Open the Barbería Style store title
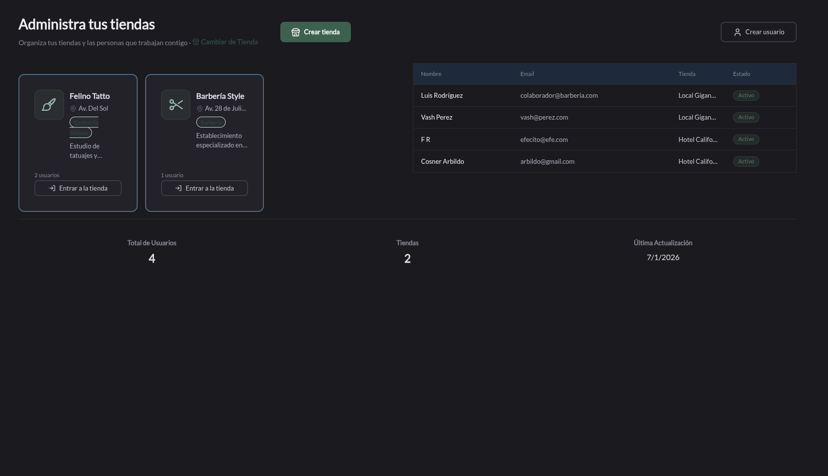Viewport: 828px width, 476px height. (220, 96)
